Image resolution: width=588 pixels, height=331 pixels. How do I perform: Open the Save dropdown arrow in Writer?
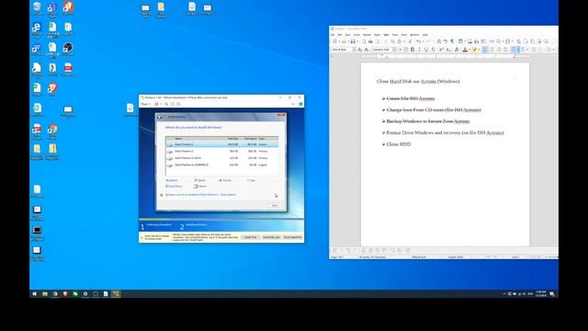tap(357, 41)
